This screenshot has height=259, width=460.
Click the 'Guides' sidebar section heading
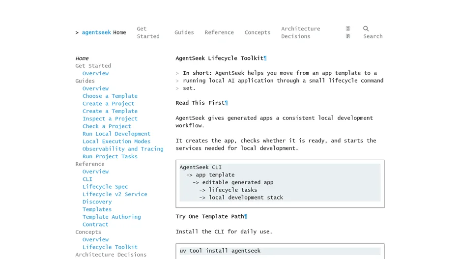pos(85,81)
